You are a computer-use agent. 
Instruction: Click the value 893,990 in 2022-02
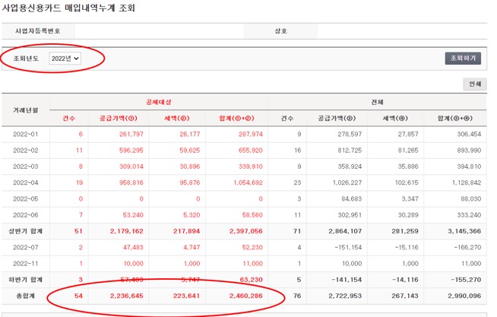pyautogui.click(x=469, y=151)
